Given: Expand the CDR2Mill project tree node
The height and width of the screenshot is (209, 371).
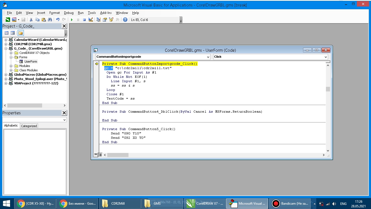Looking at the screenshot, I should (x=6, y=44).
